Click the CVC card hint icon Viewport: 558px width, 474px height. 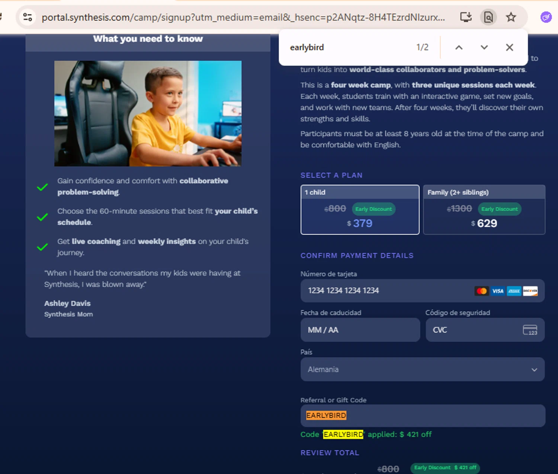pos(530,330)
